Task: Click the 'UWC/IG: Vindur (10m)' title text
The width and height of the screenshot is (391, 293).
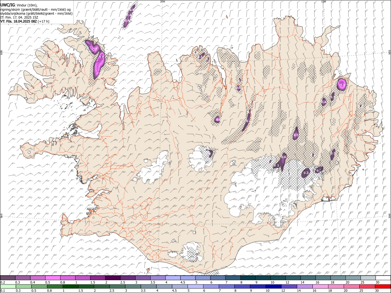Action: click(19, 5)
